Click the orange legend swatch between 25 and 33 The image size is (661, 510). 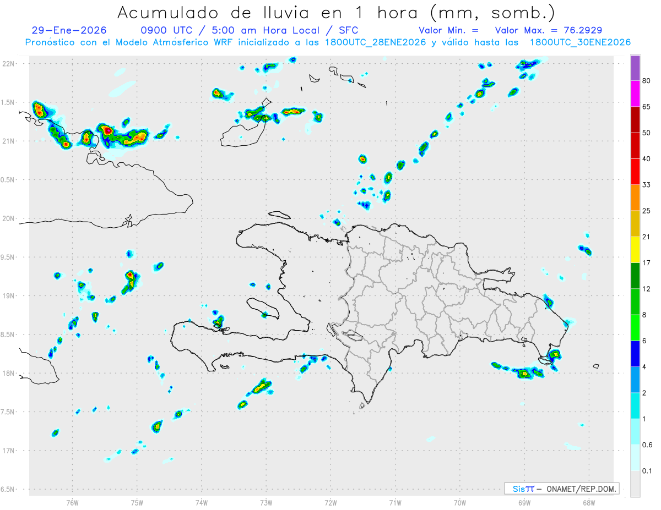coord(635,198)
